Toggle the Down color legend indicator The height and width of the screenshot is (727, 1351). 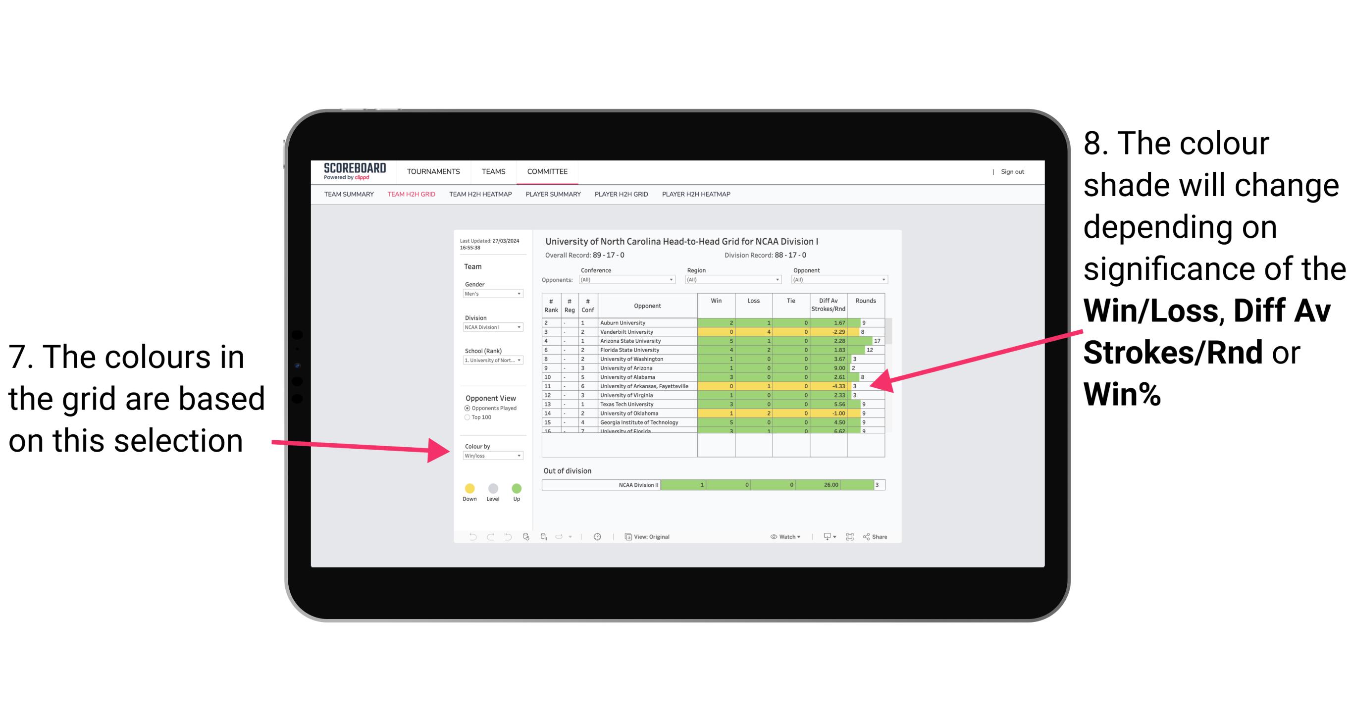click(x=470, y=489)
